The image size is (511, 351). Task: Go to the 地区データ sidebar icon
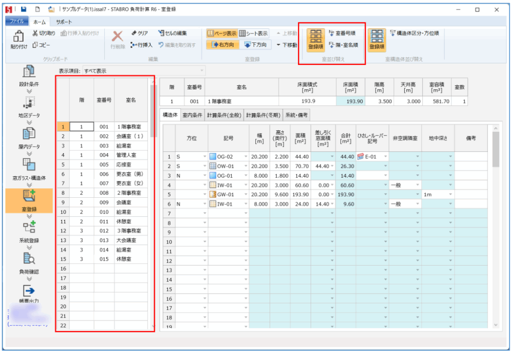click(x=29, y=103)
